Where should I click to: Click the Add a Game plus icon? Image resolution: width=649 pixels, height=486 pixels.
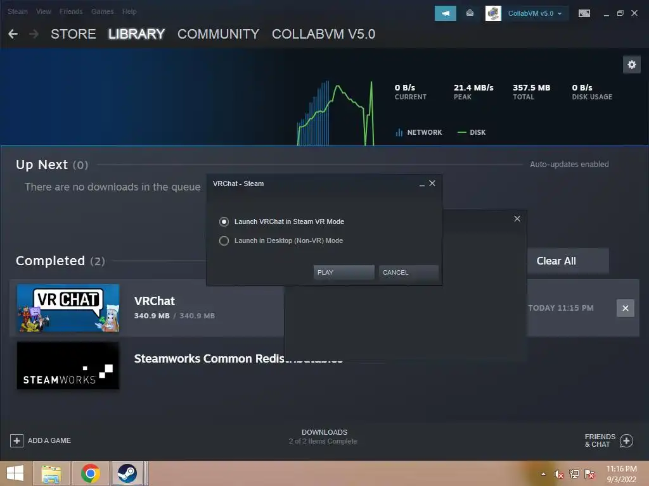click(x=16, y=440)
